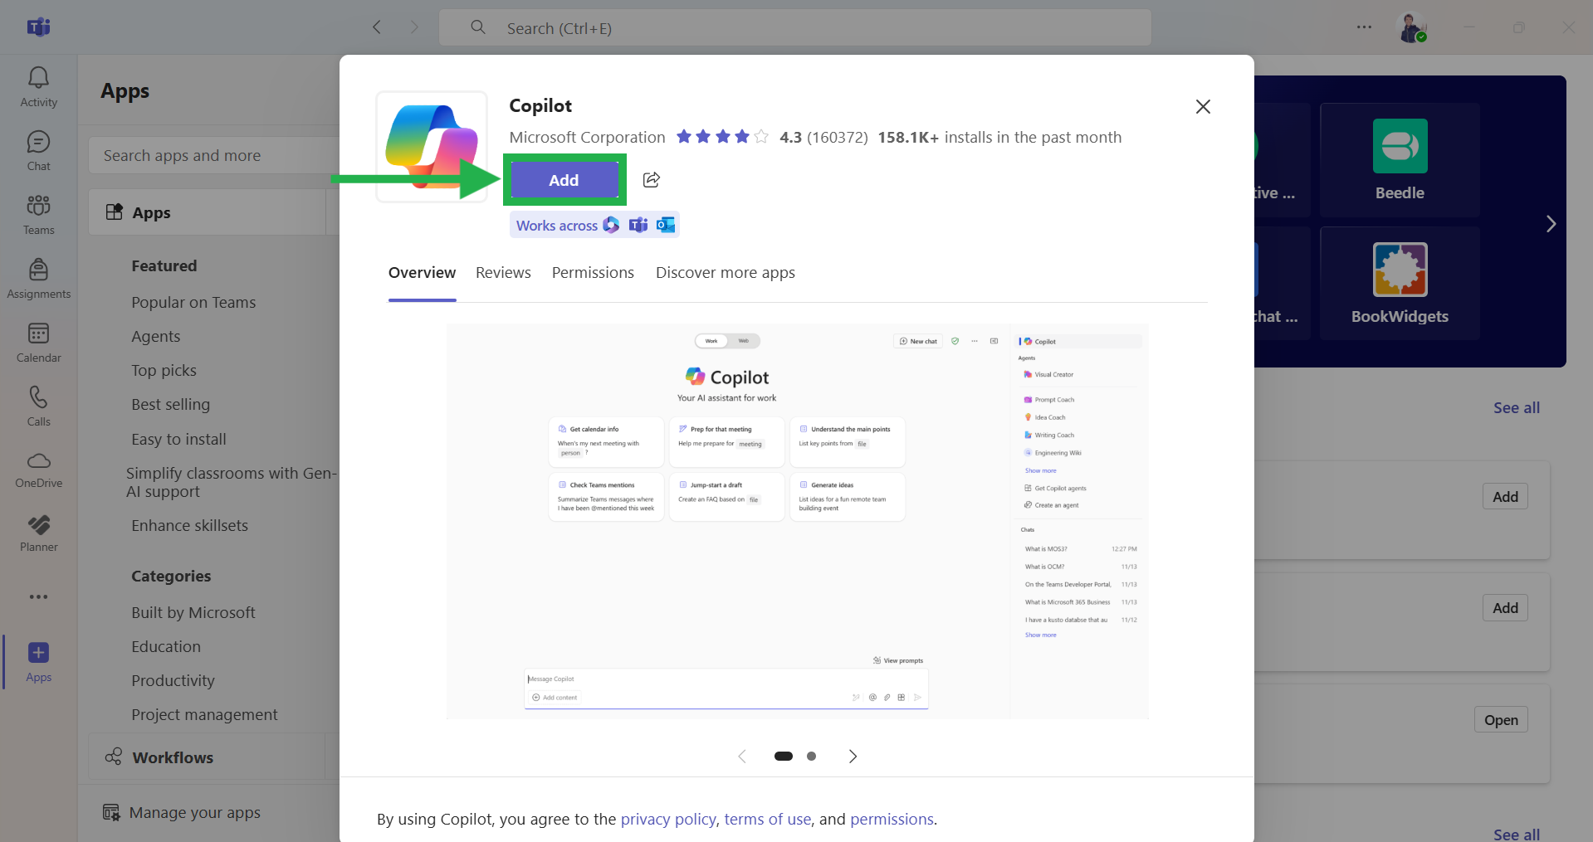
Task: Click Microsoft Corporation publisher name
Action: coord(587,138)
